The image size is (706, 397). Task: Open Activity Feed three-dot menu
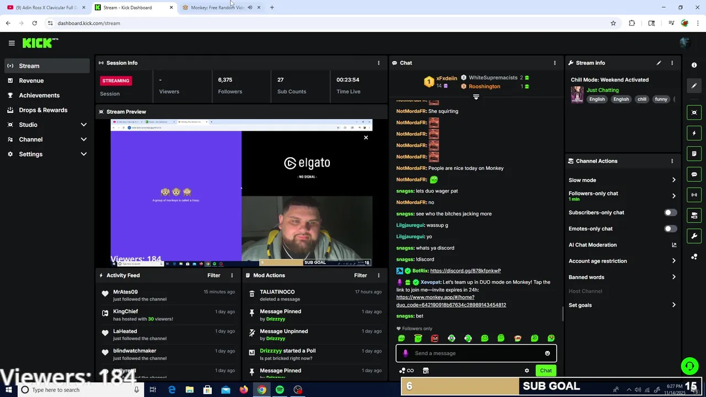(x=232, y=275)
